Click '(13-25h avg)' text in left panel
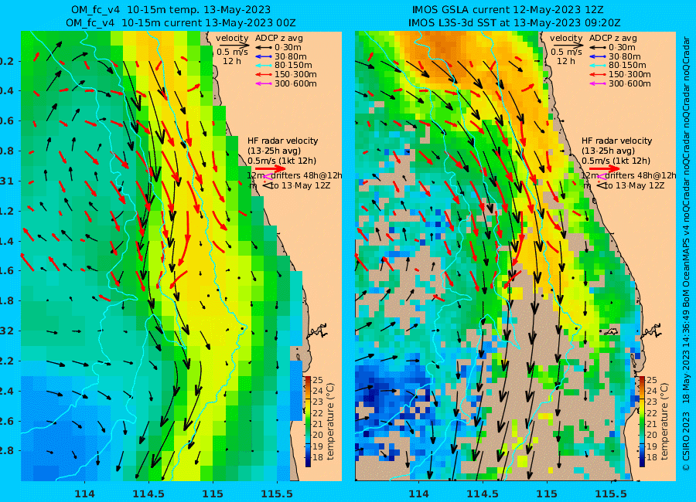The width and height of the screenshot is (696, 502). 275,151
